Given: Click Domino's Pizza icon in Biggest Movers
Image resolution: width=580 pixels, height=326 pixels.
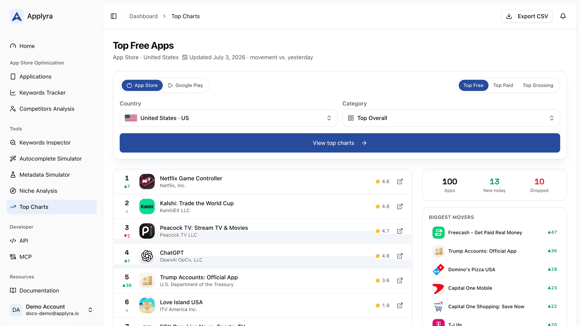Looking at the screenshot, I should [x=438, y=269].
